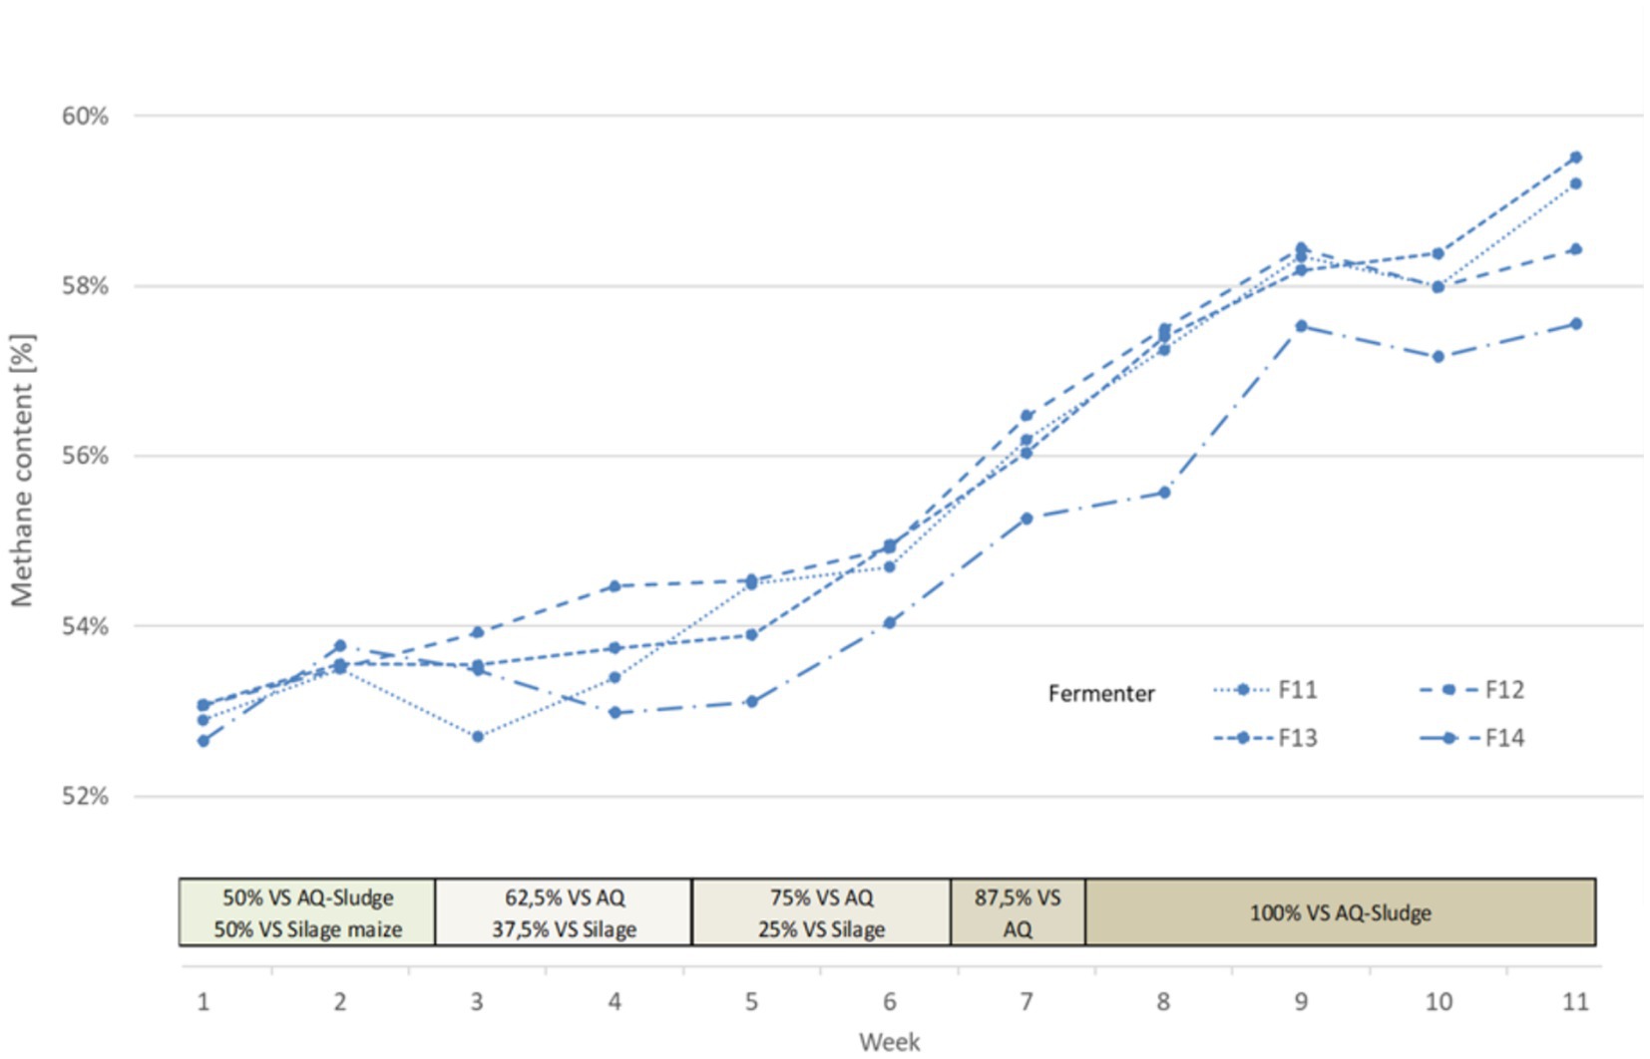Select week 6 on the x-axis
The image size is (1650, 1059).
click(x=889, y=1001)
